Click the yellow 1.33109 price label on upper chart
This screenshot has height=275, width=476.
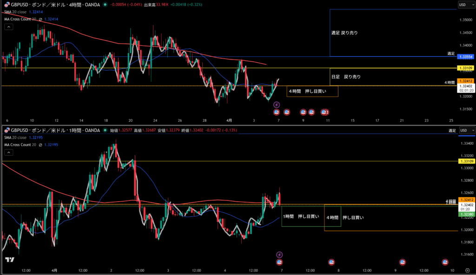pos(466,68)
